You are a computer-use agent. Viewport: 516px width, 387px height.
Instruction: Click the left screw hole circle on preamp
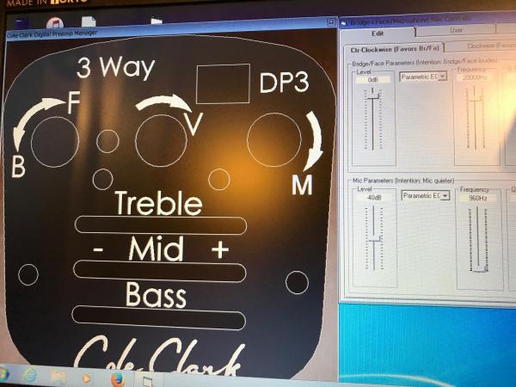tap(28, 274)
